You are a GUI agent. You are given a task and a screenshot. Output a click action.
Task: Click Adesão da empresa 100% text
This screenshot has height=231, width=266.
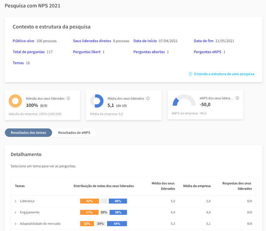click(35, 114)
